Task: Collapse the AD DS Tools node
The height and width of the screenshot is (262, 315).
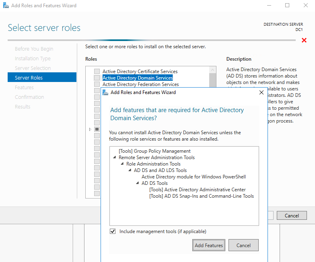Action: pyautogui.click(x=138, y=184)
